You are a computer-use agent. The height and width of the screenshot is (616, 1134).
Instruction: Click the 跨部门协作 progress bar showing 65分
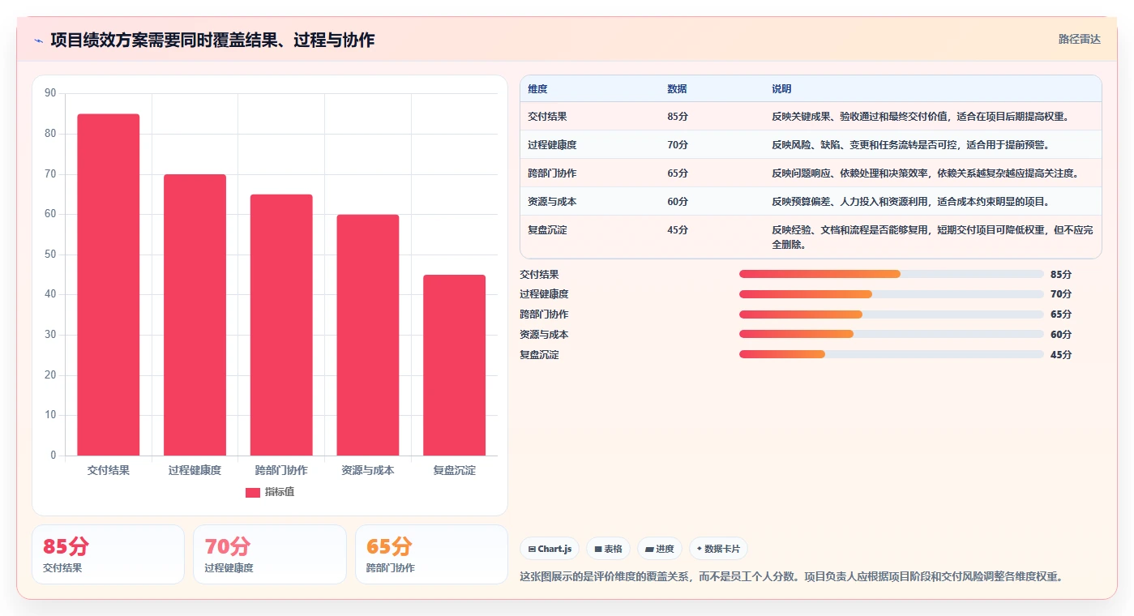click(892, 314)
